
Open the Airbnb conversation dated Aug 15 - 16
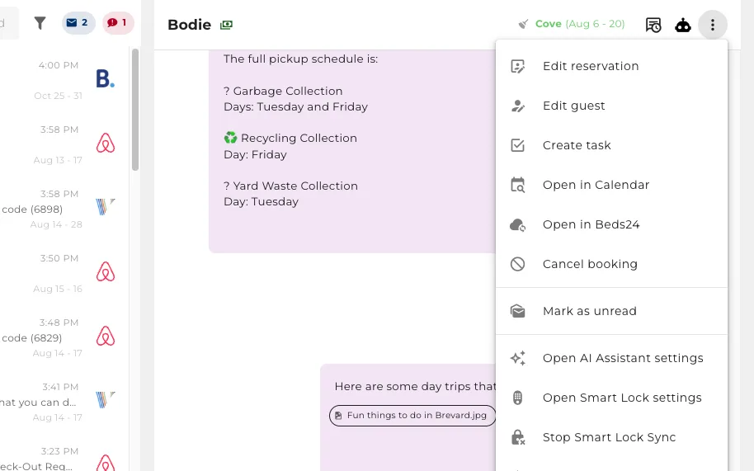point(63,273)
